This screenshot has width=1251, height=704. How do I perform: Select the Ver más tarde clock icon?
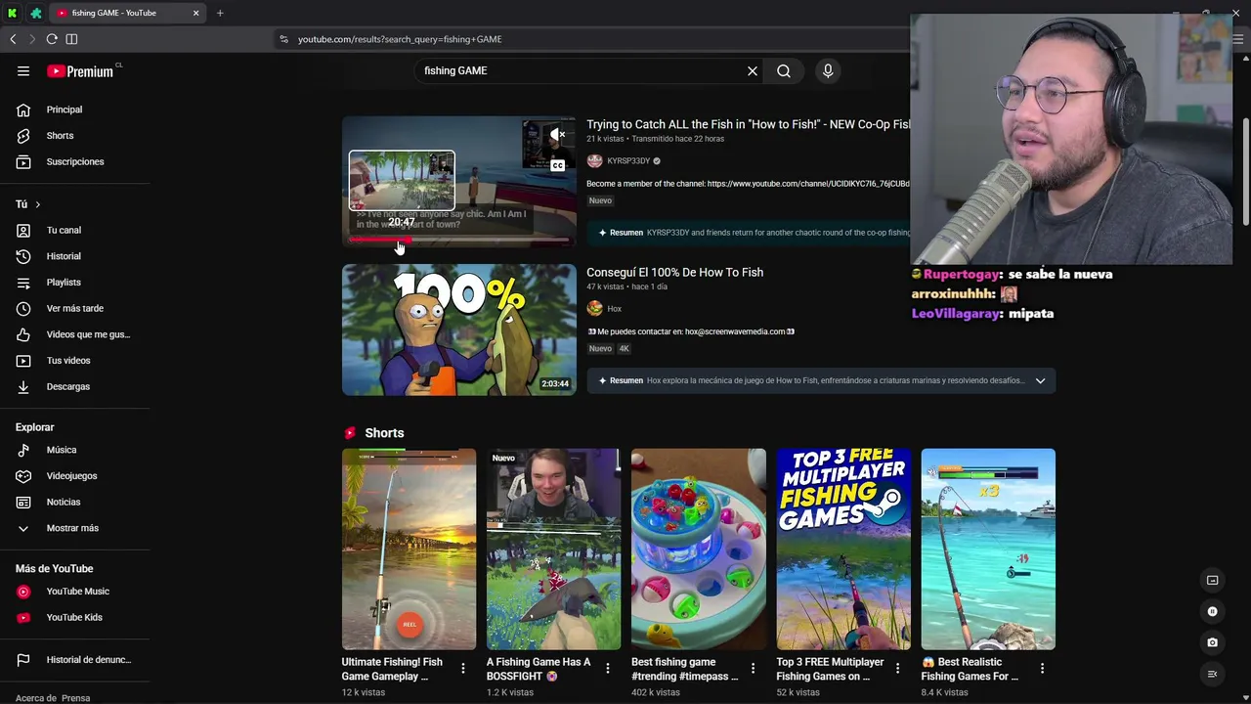pos(23,308)
